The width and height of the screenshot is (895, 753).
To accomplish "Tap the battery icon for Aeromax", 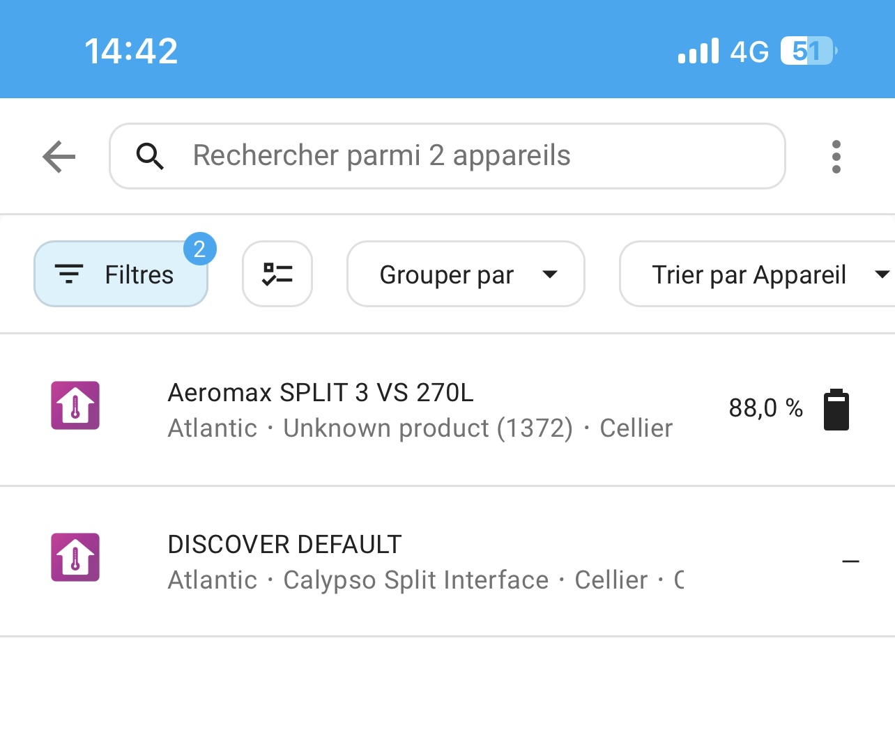I will pos(836,410).
